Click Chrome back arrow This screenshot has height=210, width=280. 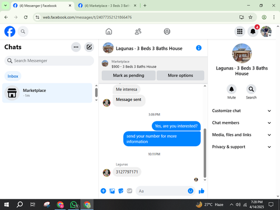tap(6, 17)
